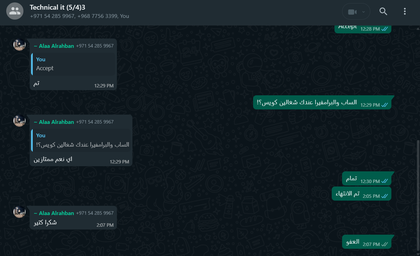Screen dimensions: 420x256
Task: Click Alaa Alrahban's avatar beside the 'اي نعم ممتازين' message
Action: (x=19, y=120)
